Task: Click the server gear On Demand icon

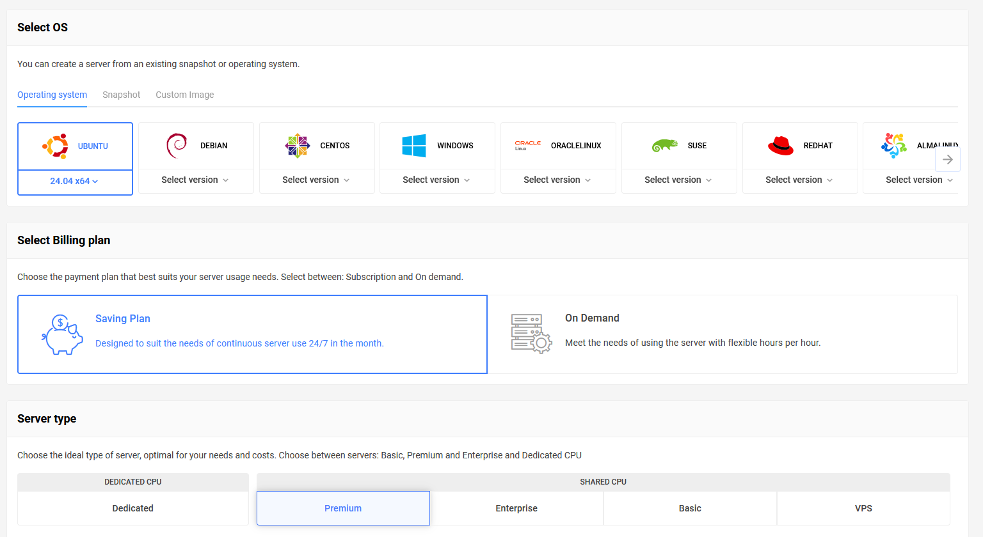Action: click(531, 334)
